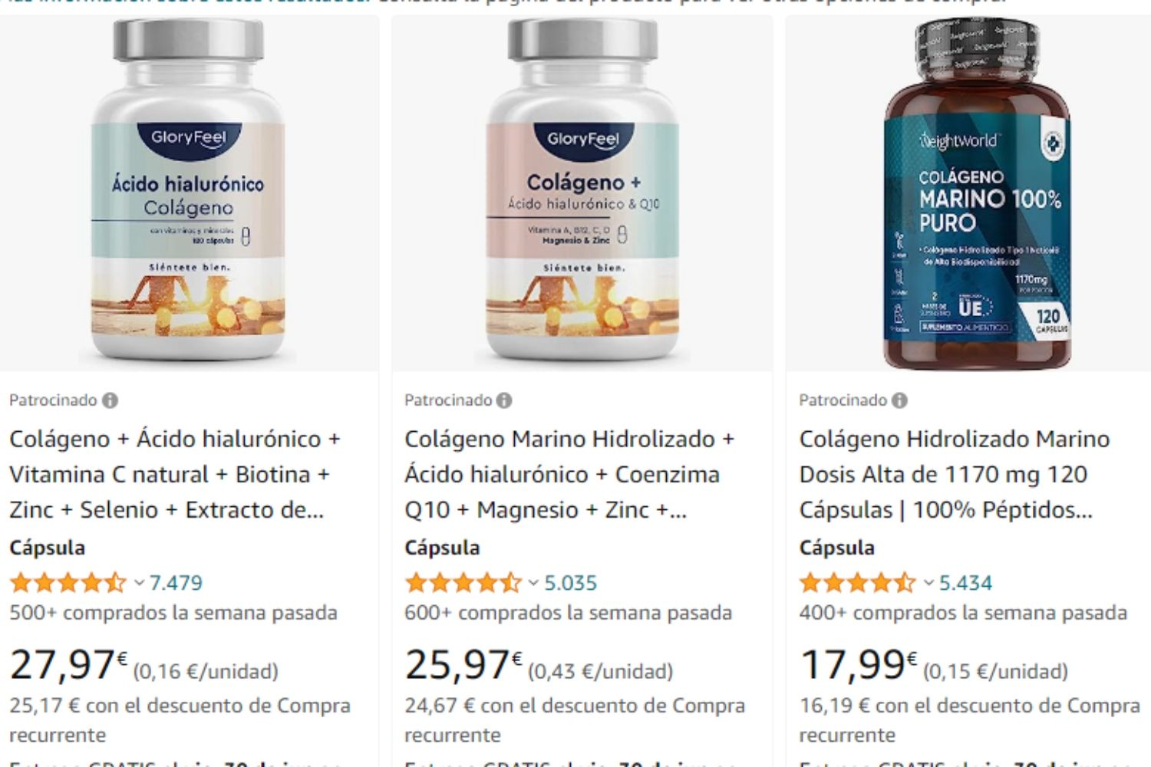
Task: Click info icon next to third Patrocinado label
Action: [899, 400]
